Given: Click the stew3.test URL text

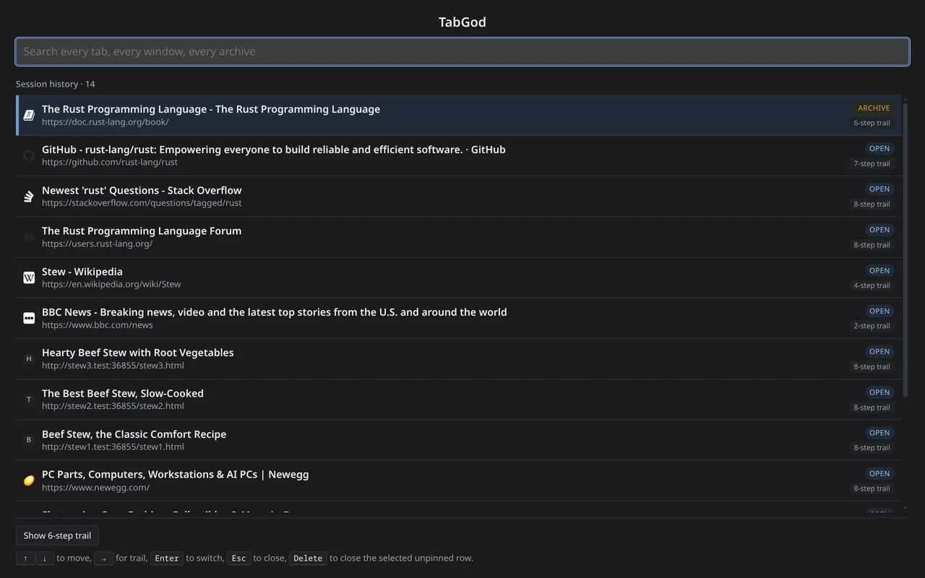Looking at the screenshot, I should [113, 366].
